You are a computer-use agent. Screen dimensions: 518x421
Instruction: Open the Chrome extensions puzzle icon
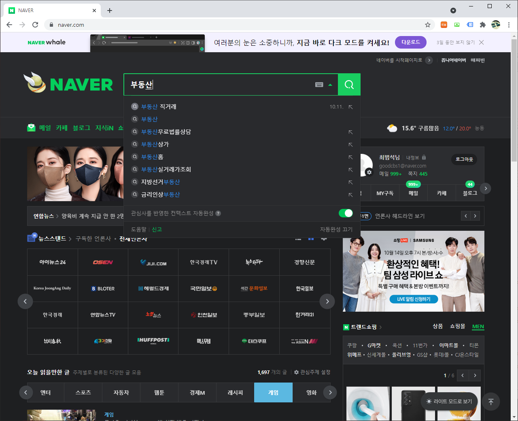483,25
